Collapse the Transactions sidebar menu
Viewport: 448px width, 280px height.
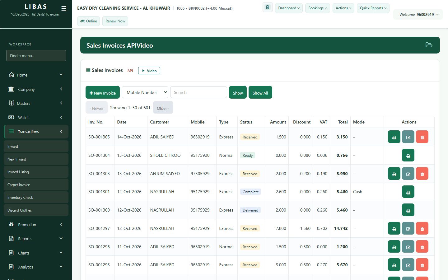pyautogui.click(x=36, y=132)
